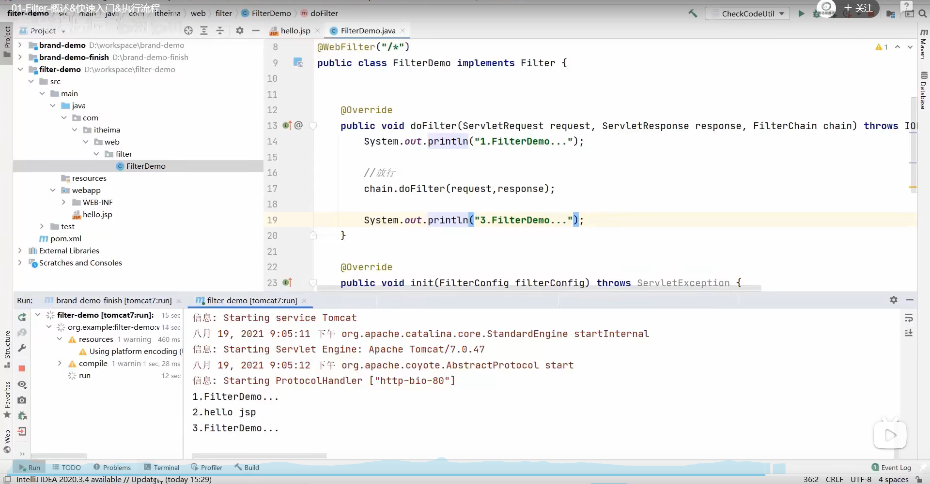Open the TODO tool window
The height and width of the screenshot is (484, 930).
(x=66, y=468)
